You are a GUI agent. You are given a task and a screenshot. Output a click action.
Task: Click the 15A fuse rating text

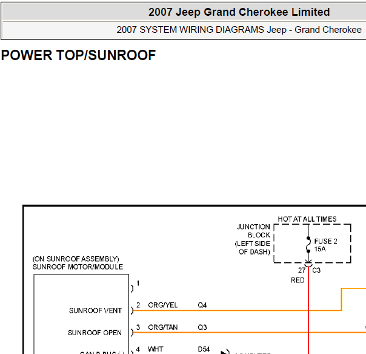click(320, 249)
